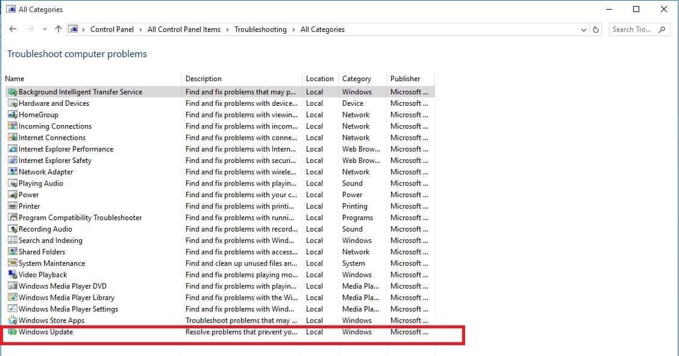
Task: Click the Incoming Connections icon
Action: coord(13,126)
